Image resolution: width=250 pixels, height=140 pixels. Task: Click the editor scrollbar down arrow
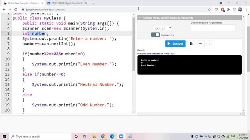134,112
